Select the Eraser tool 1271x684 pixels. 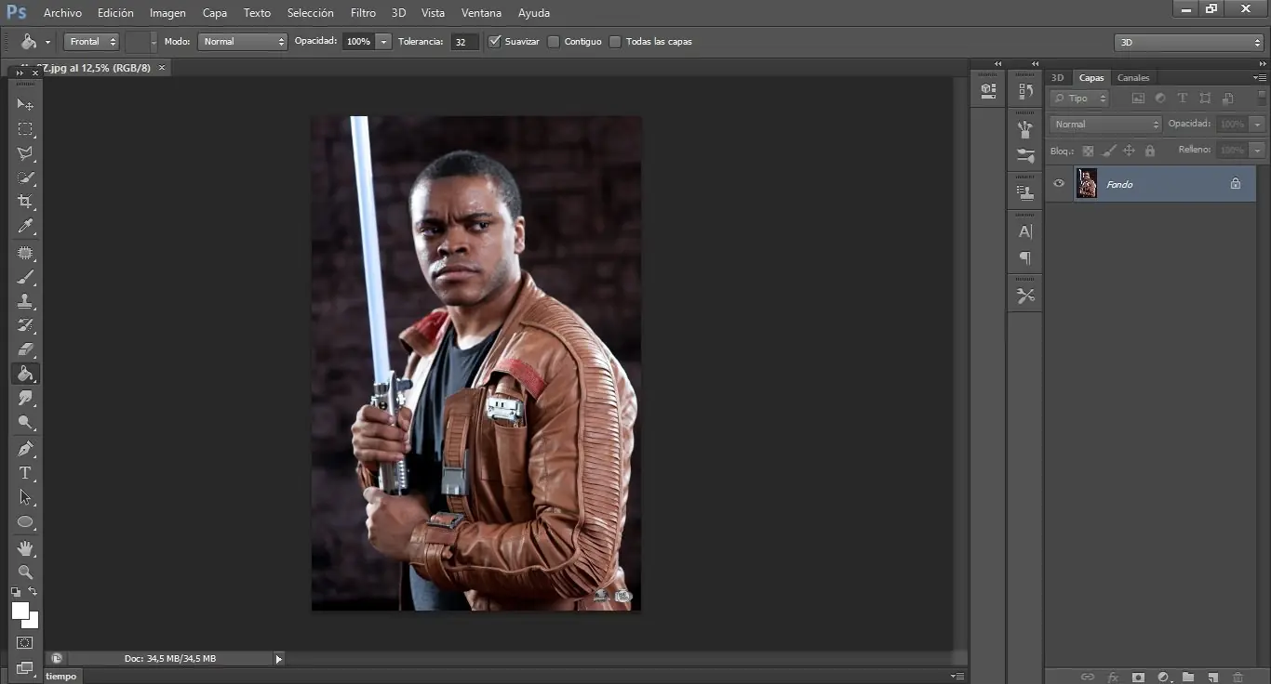click(25, 349)
